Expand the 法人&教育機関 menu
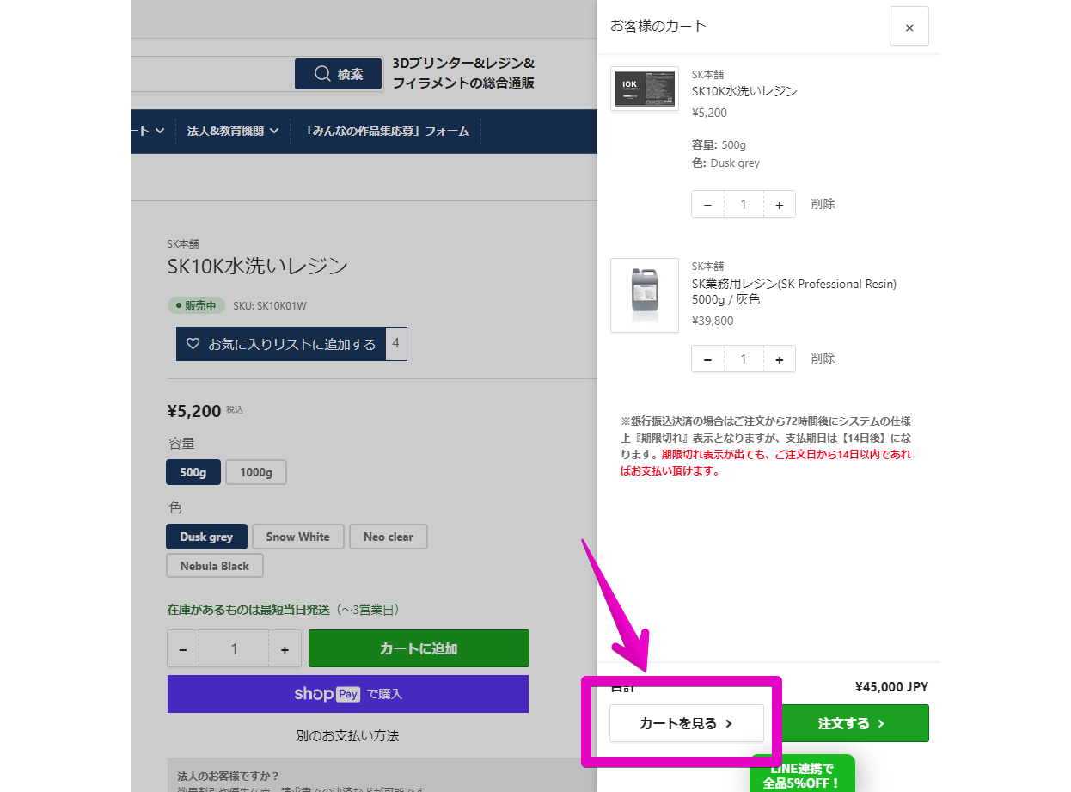1071x792 pixels. pyautogui.click(x=233, y=132)
